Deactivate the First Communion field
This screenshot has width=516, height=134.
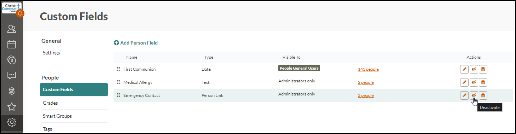coord(474,69)
